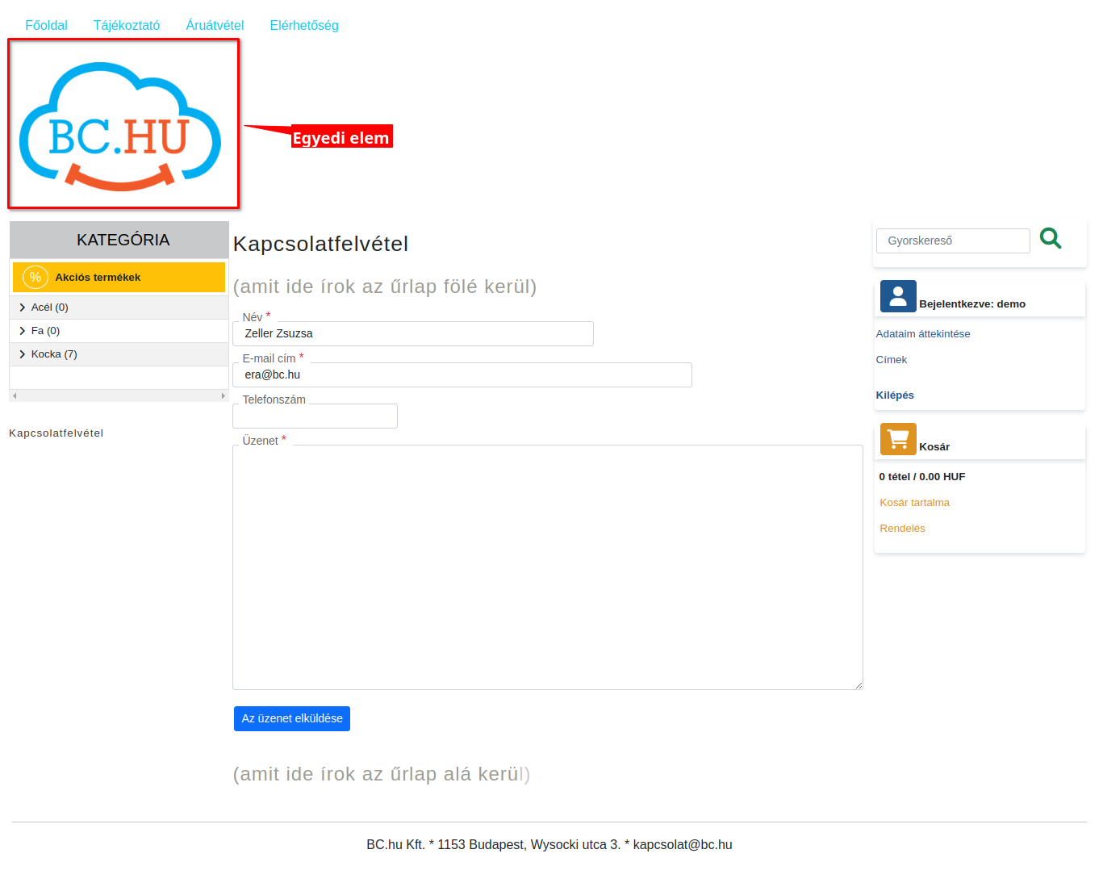This screenshot has width=1103, height=887.
Task: Click the Kapcsolatfelvétel page heading
Action: point(320,244)
